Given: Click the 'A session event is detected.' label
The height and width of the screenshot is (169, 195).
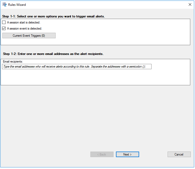Looking at the screenshot, I should click(24, 29).
